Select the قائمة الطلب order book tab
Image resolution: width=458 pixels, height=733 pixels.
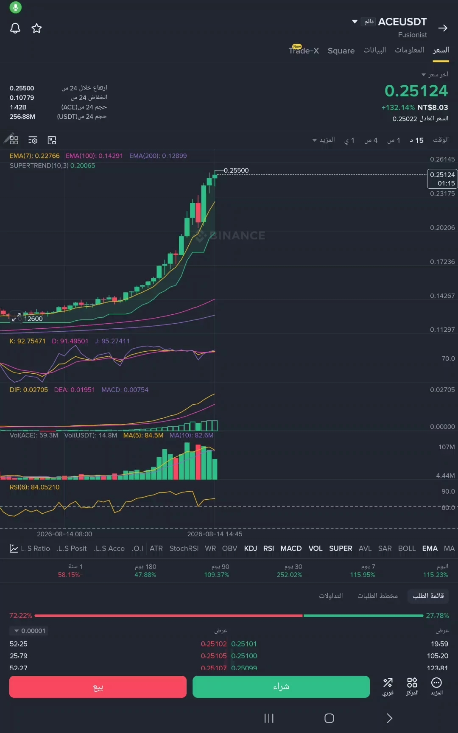[428, 596]
